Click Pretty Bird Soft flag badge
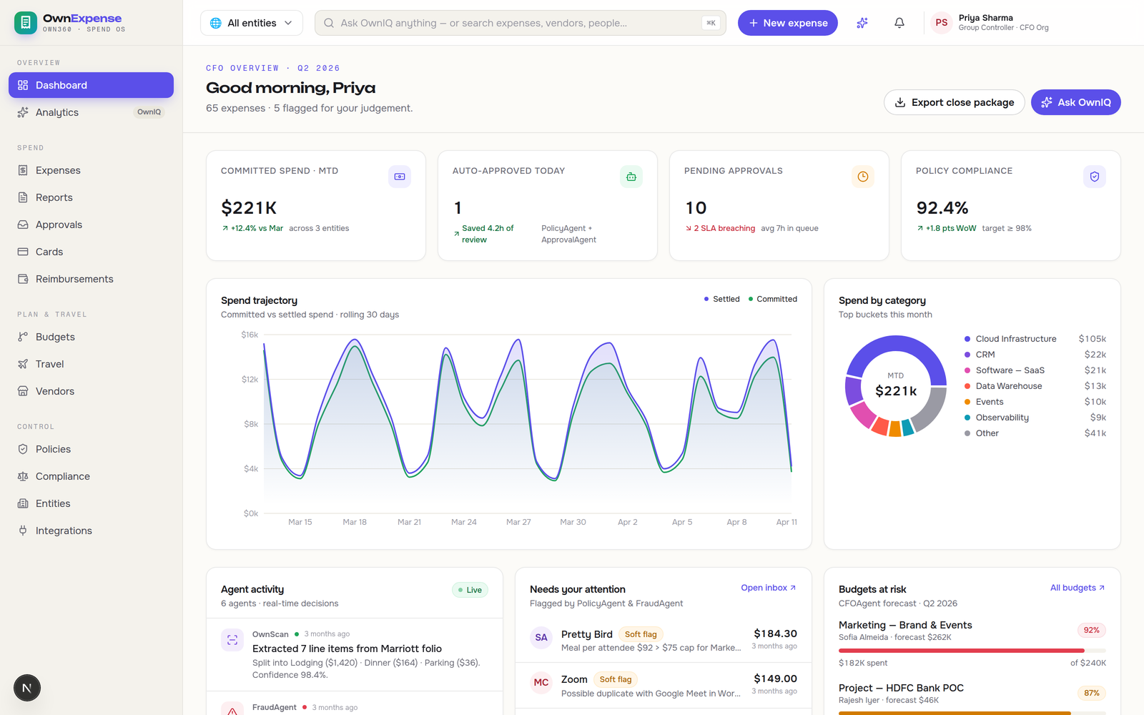The height and width of the screenshot is (715, 1144). coord(641,634)
